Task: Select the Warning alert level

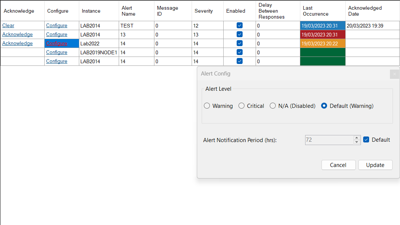Action: pos(207,106)
